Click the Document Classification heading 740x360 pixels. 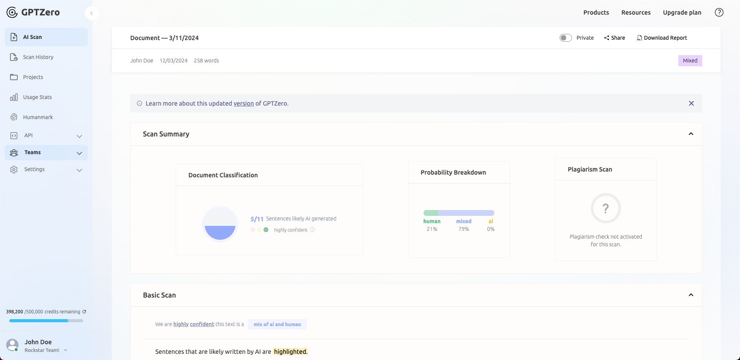click(223, 175)
